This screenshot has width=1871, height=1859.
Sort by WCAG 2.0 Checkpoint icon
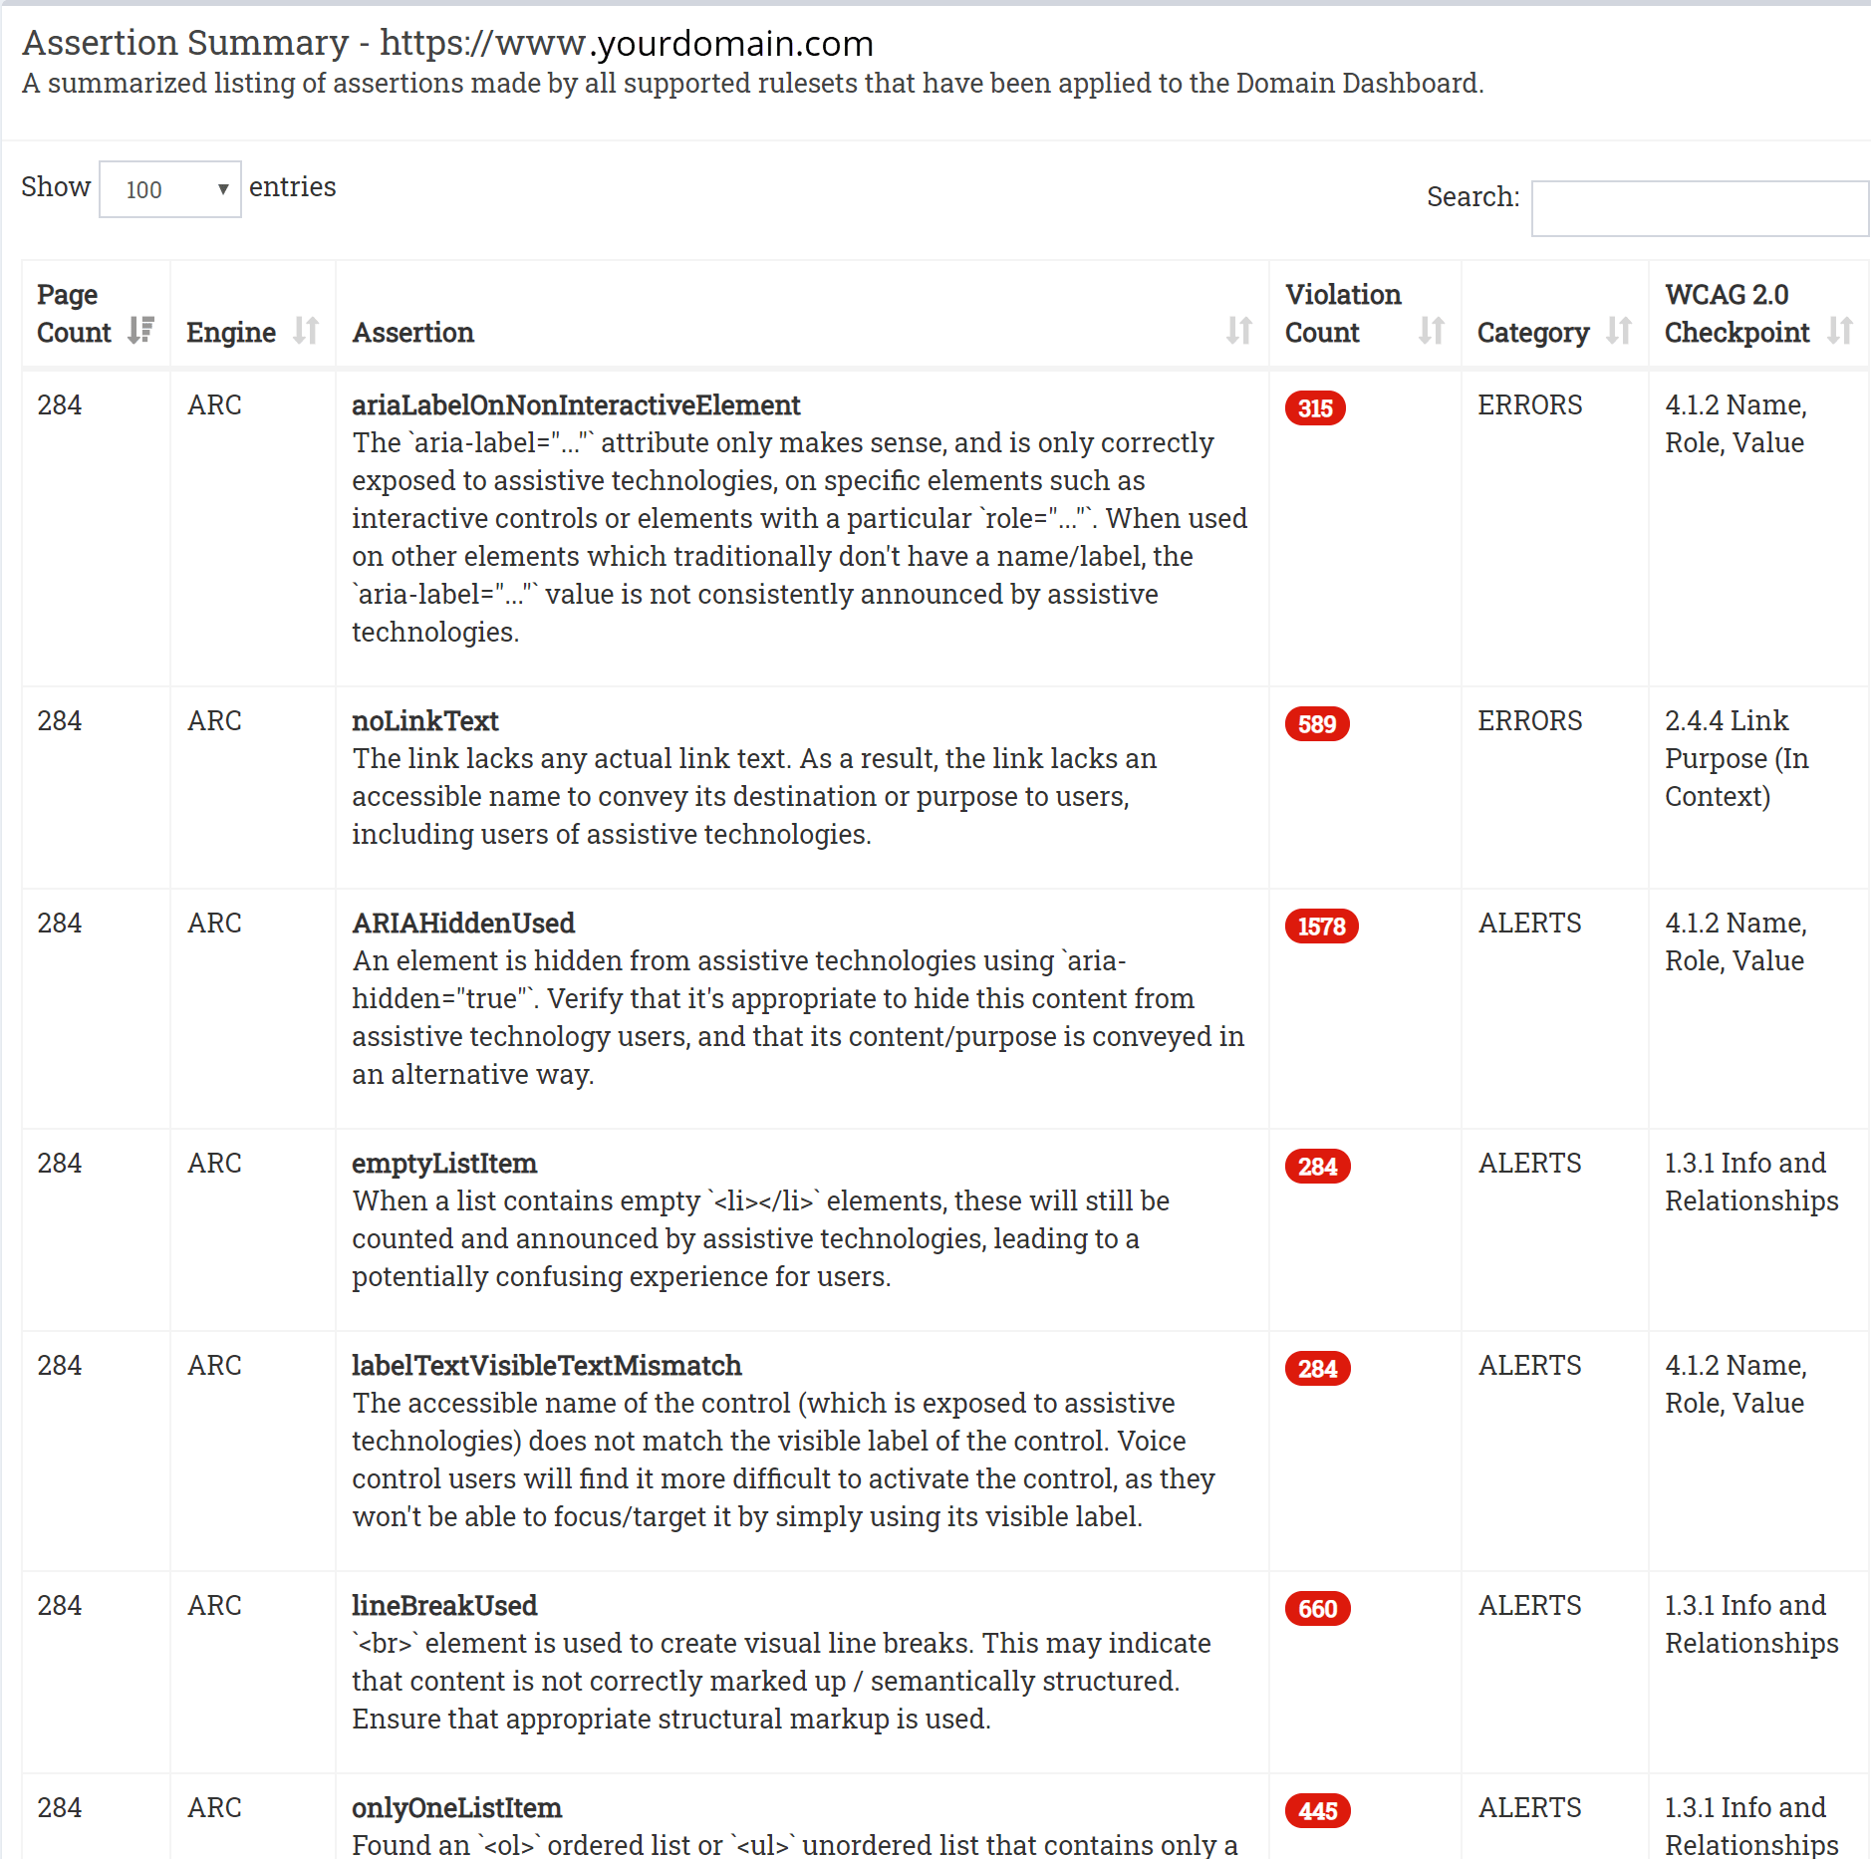(x=1839, y=330)
